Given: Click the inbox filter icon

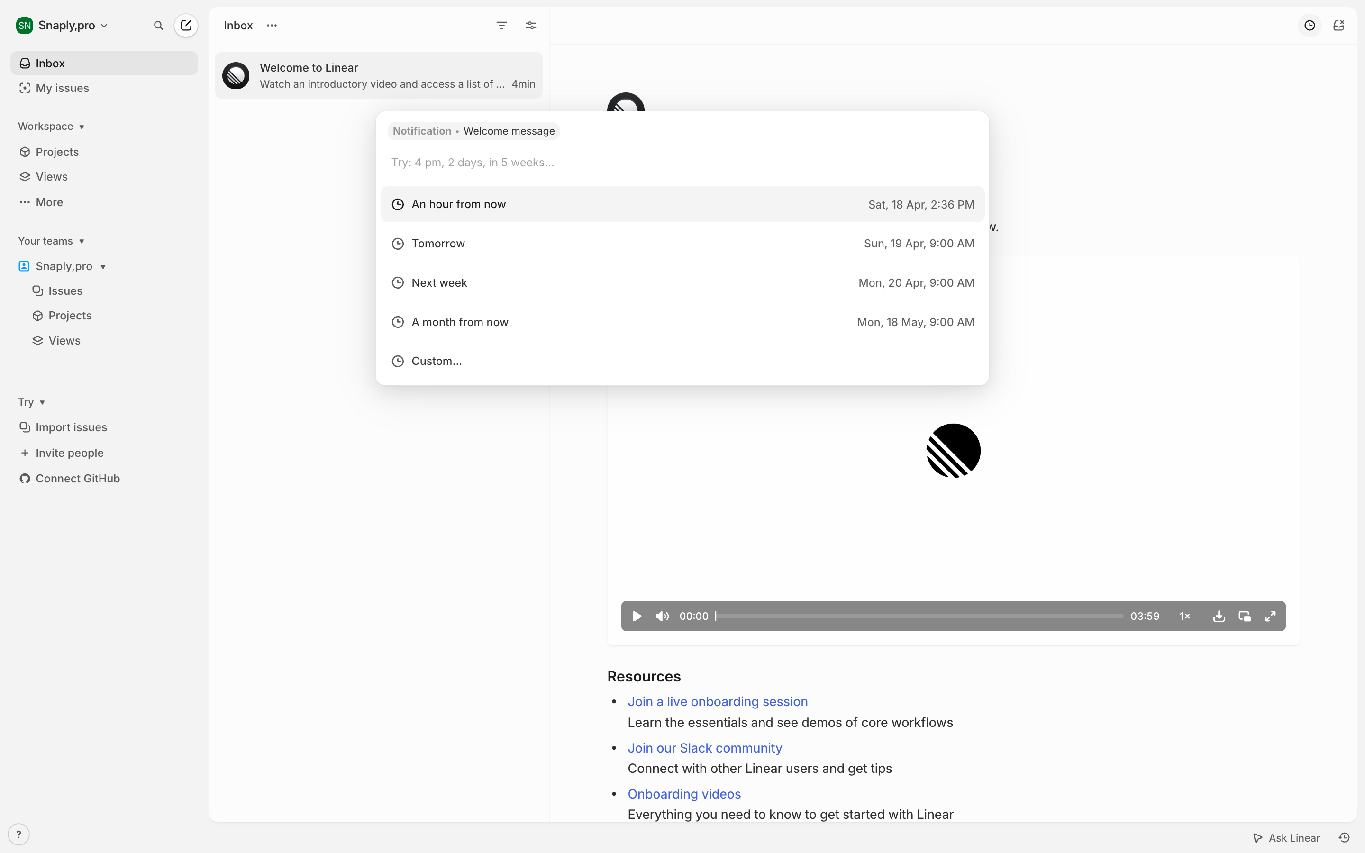Looking at the screenshot, I should (501, 26).
